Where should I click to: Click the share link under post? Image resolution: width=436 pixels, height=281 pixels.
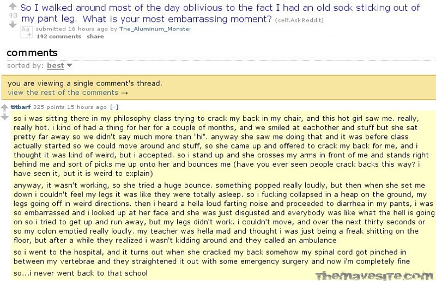(x=95, y=36)
